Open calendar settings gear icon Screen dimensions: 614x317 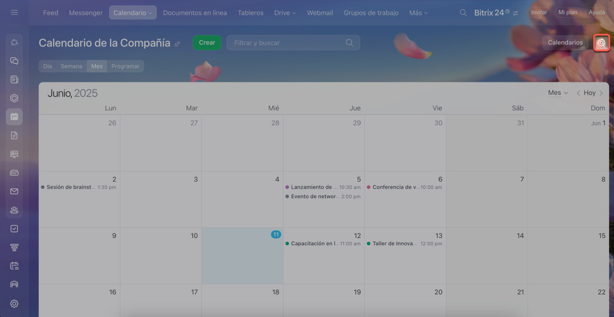[602, 43]
